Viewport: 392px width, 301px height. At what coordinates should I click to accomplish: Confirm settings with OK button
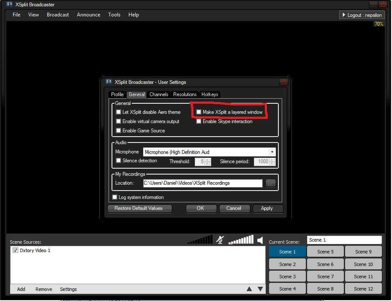pyautogui.click(x=201, y=208)
